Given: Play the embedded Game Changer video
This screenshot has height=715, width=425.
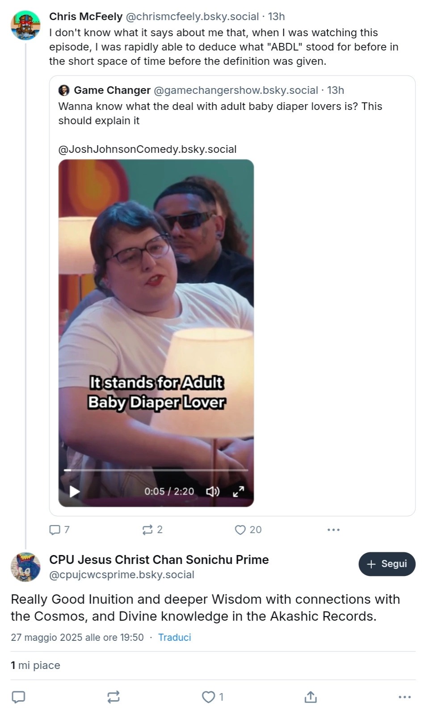Looking at the screenshot, I should pos(75,492).
